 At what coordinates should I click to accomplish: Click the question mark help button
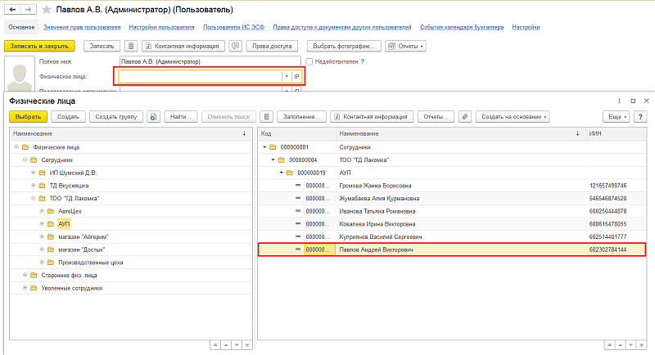pos(639,117)
